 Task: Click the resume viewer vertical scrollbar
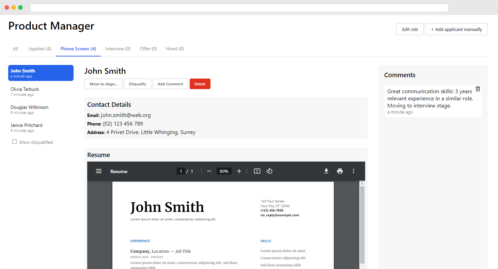pyautogui.click(x=362, y=224)
